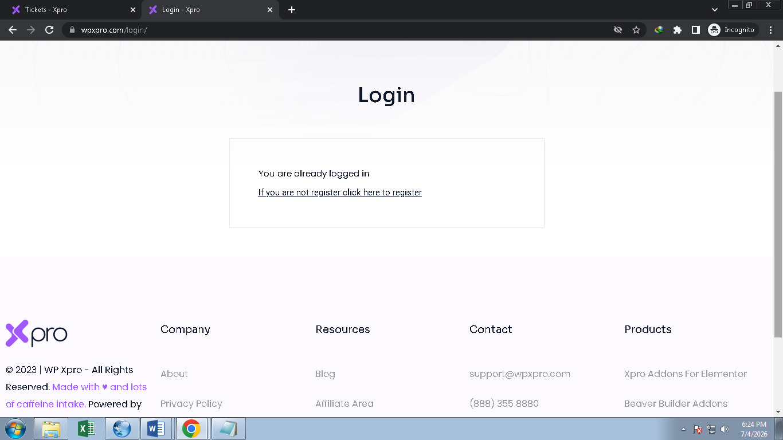Select the Login - Xpro tab
The image size is (783, 440).
pyautogui.click(x=210, y=10)
